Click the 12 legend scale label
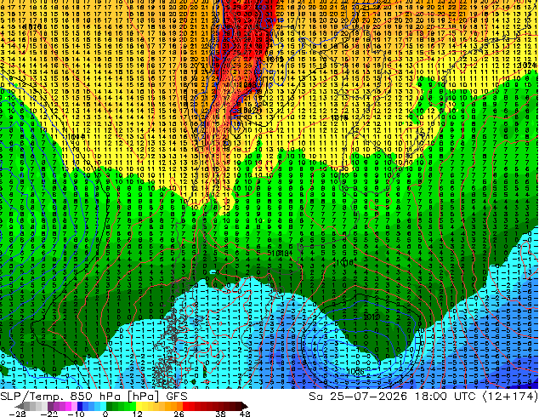Viewport: 539px width, 417px height. click(x=138, y=414)
